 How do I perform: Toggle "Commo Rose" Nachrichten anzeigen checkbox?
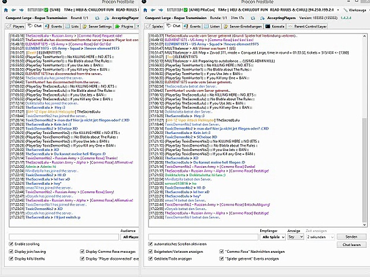point(223,252)
